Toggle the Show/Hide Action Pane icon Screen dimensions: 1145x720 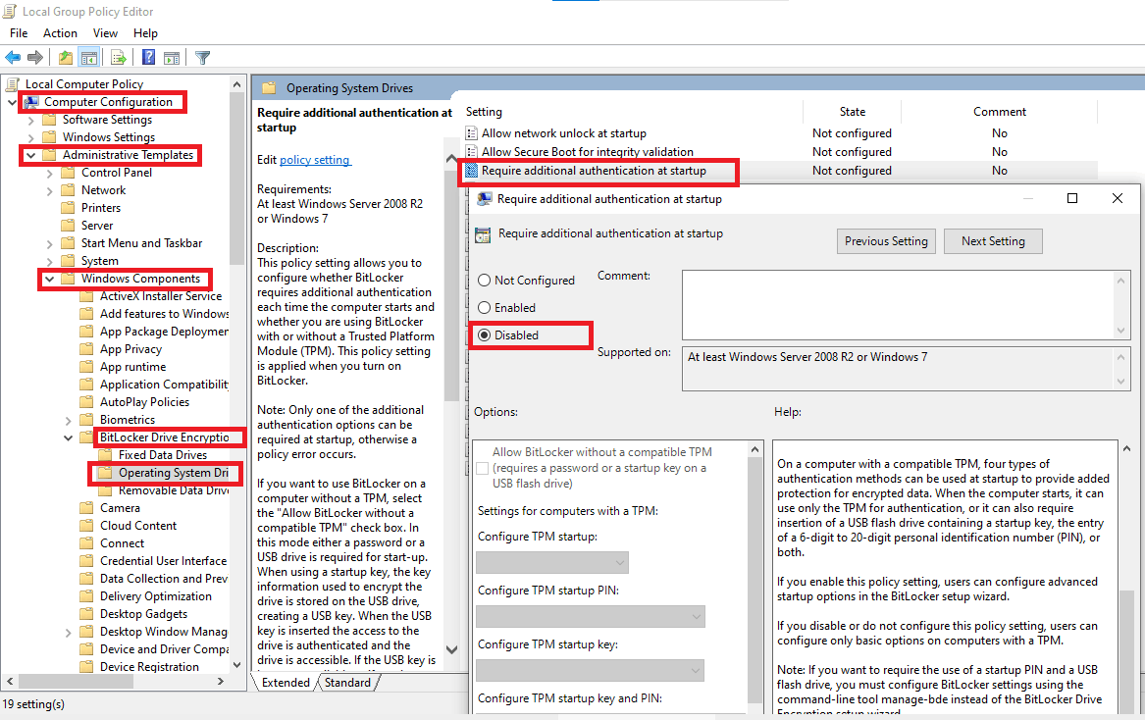[x=172, y=57]
